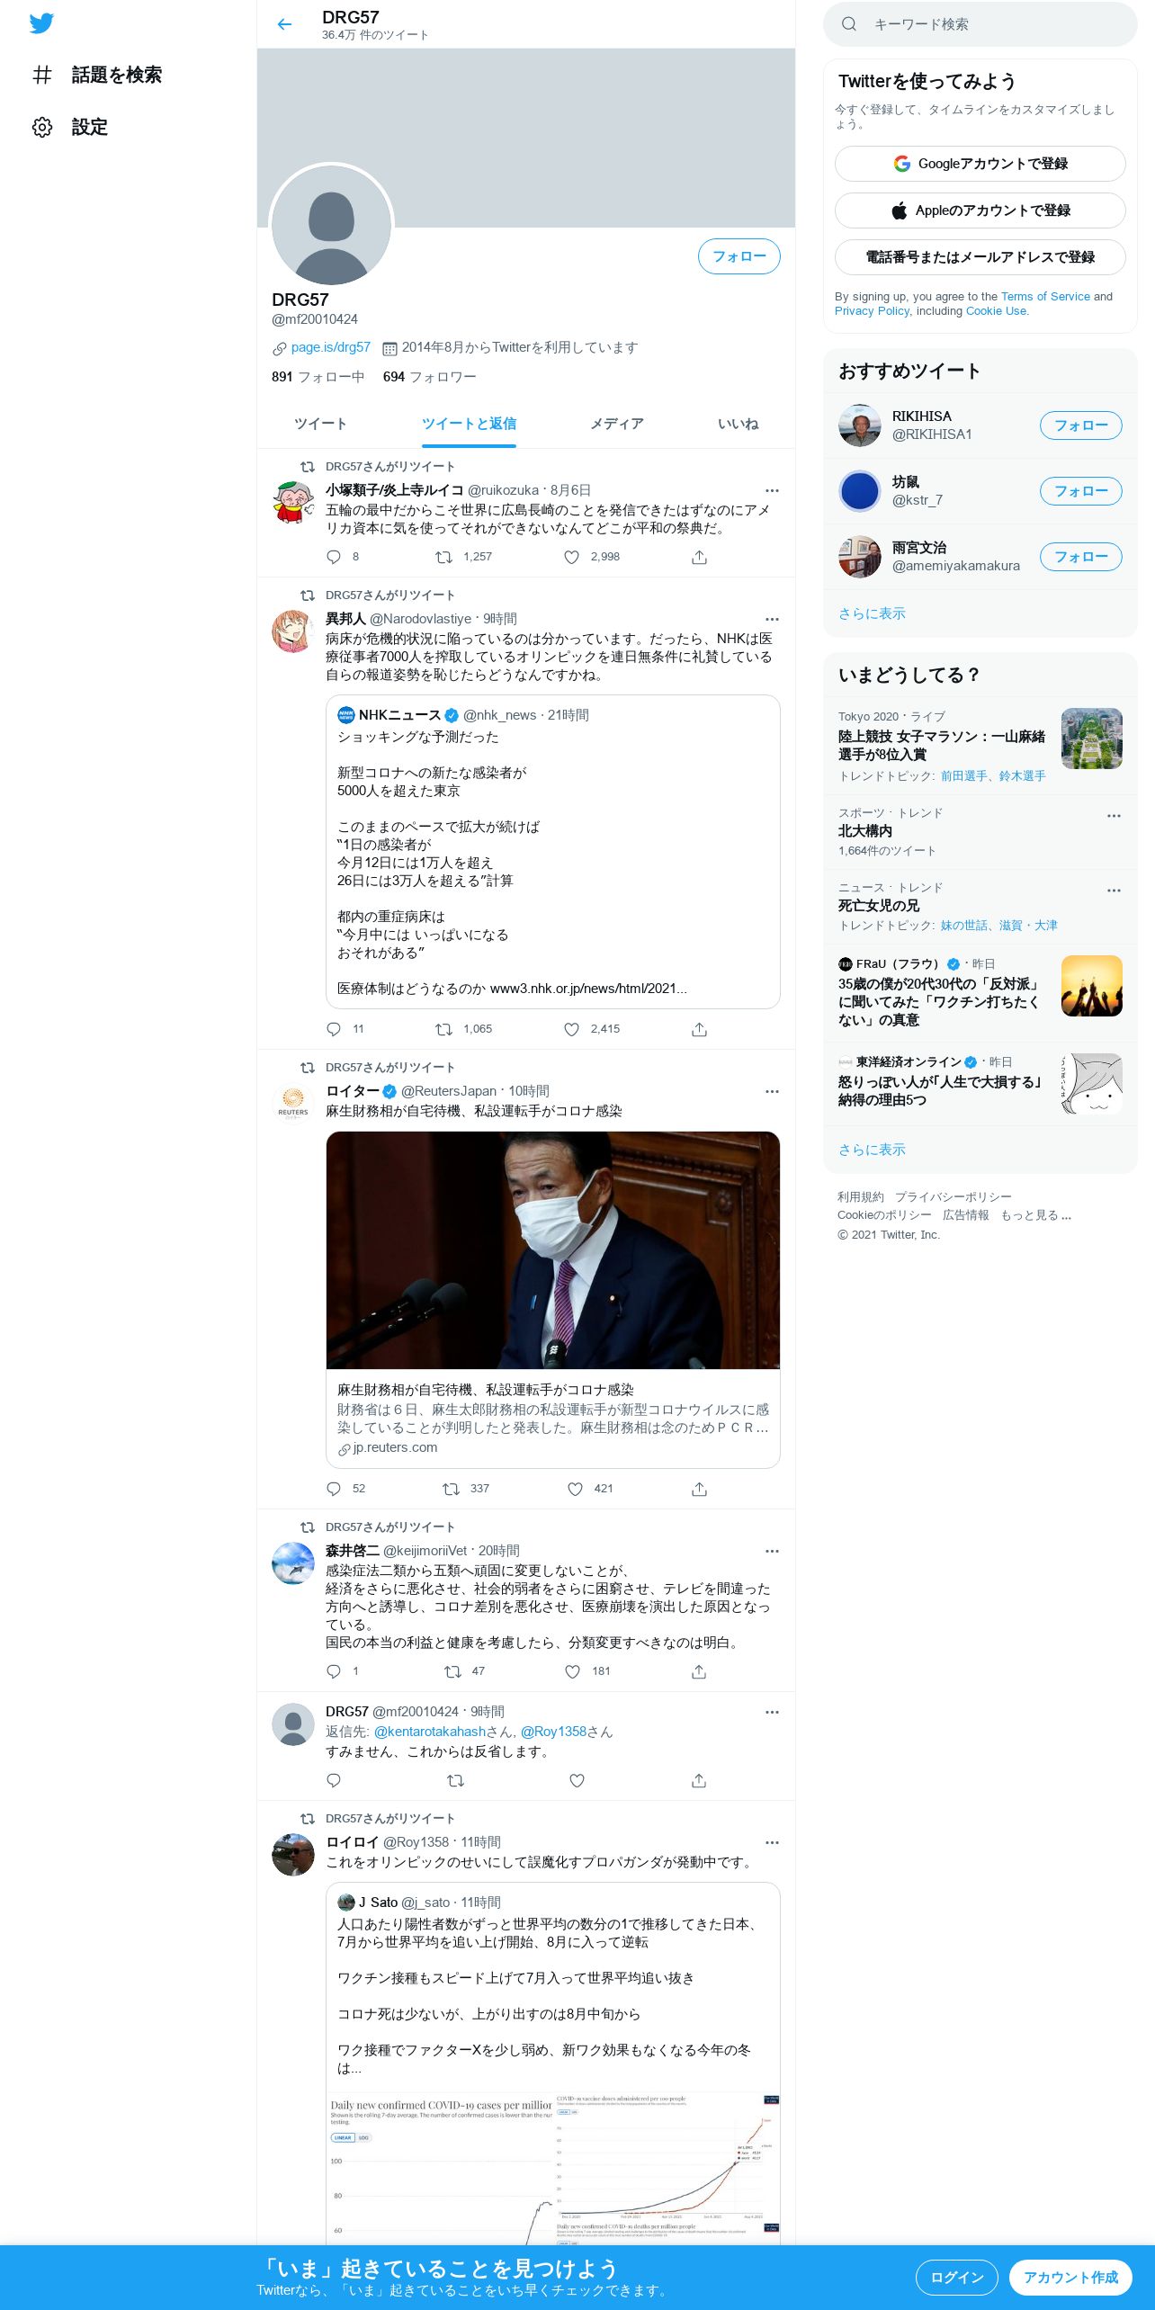Viewport: 1155px width, 2310px height.
Task: Open more options on 森井啓二 tweet
Action: pyautogui.click(x=772, y=1551)
